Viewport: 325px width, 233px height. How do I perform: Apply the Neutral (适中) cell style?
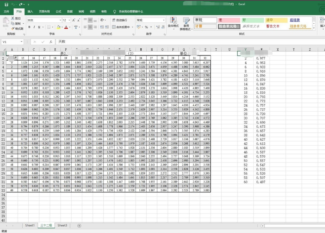point(277,20)
